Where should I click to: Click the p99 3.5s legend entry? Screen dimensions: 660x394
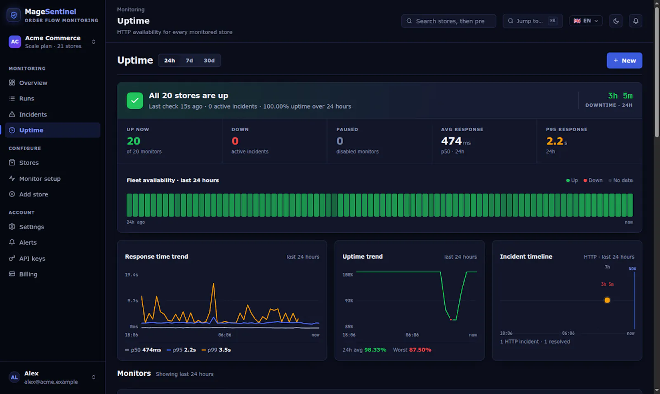216,350
